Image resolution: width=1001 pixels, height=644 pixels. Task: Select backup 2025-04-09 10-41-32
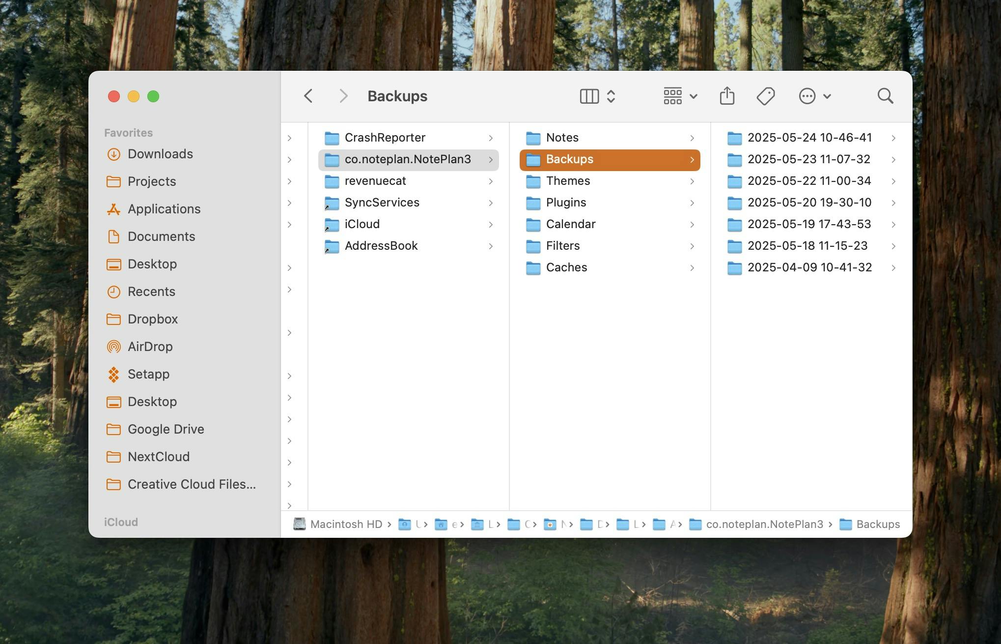(x=811, y=267)
